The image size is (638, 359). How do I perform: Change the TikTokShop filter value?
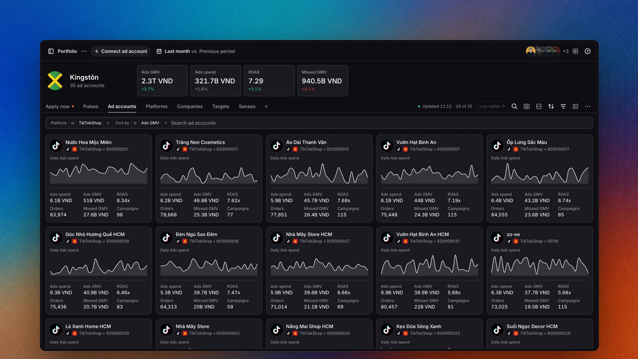[x=90, y=123]
